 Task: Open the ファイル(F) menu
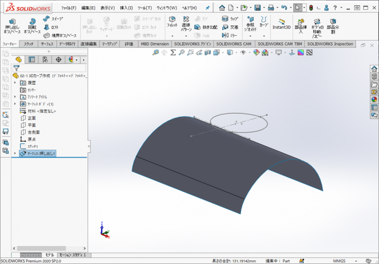[69, 8]
